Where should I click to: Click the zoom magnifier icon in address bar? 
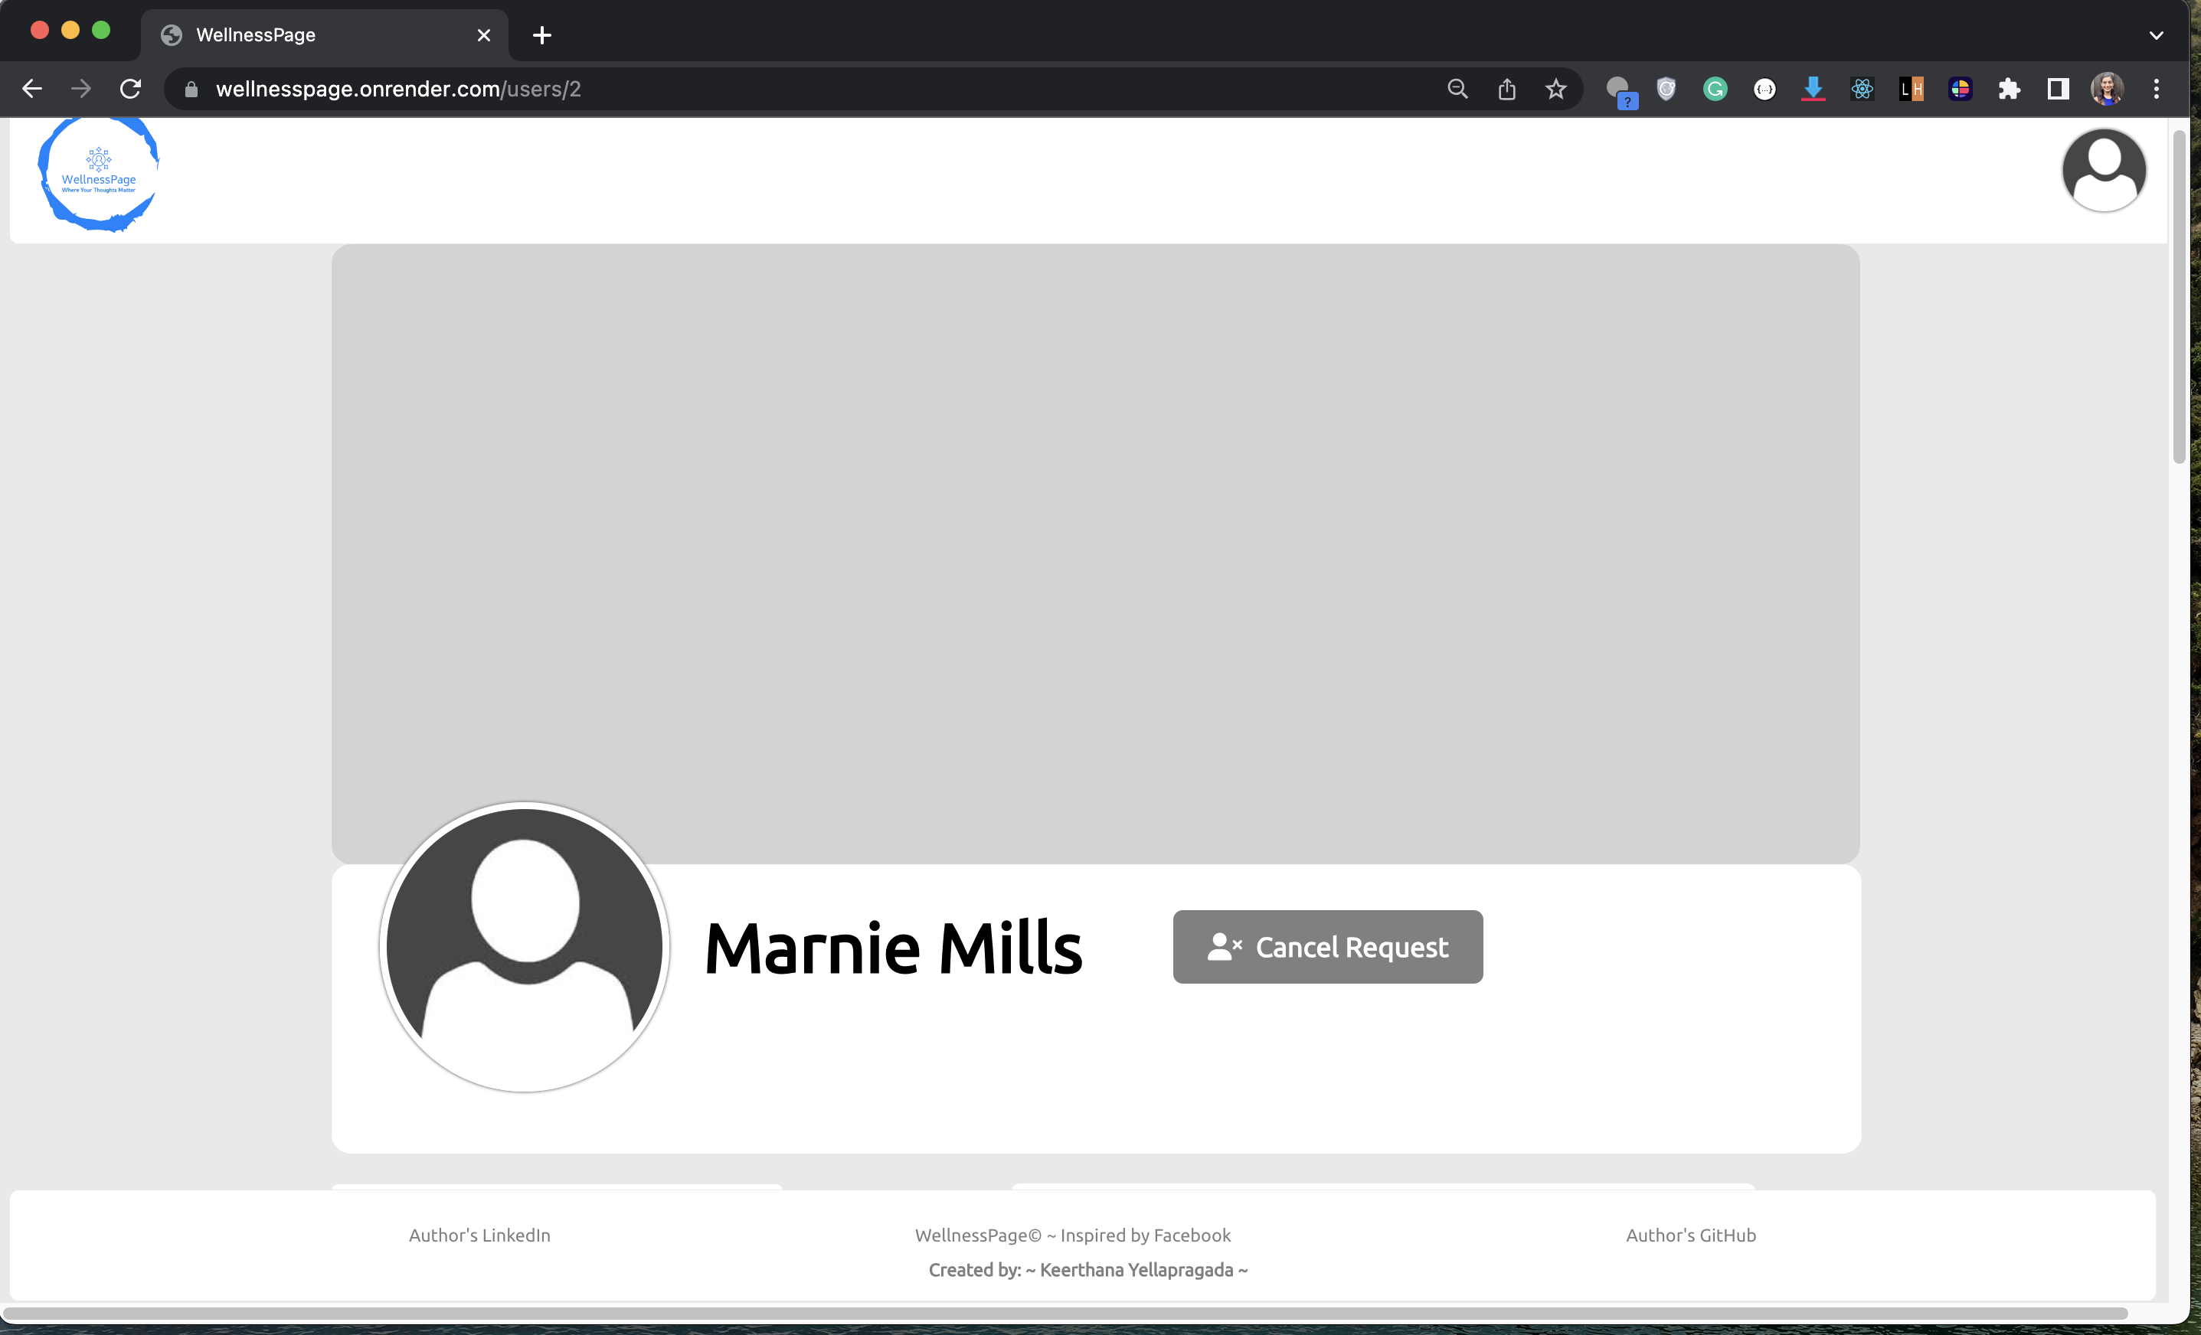pyautogui.click(x=1457, y=90)
